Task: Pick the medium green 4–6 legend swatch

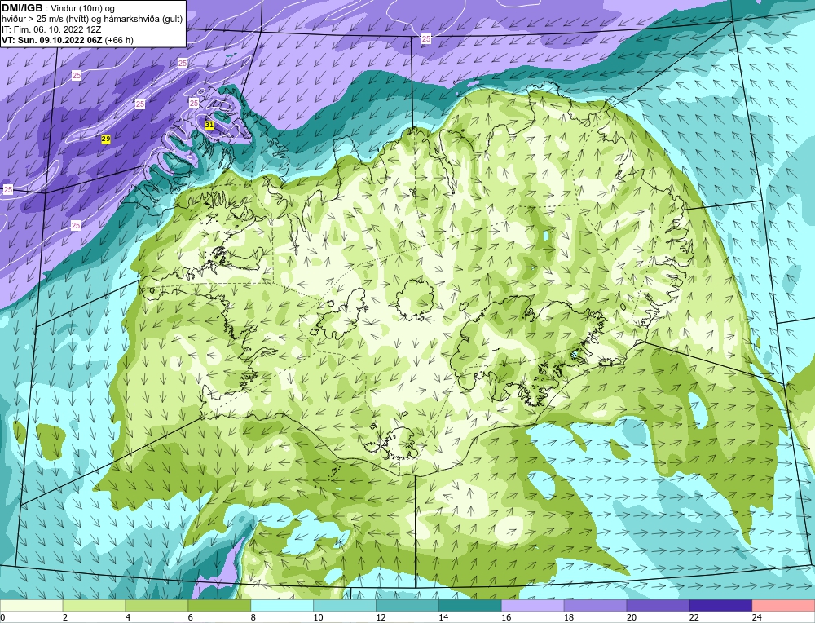Action: click(x=156, y=606)
